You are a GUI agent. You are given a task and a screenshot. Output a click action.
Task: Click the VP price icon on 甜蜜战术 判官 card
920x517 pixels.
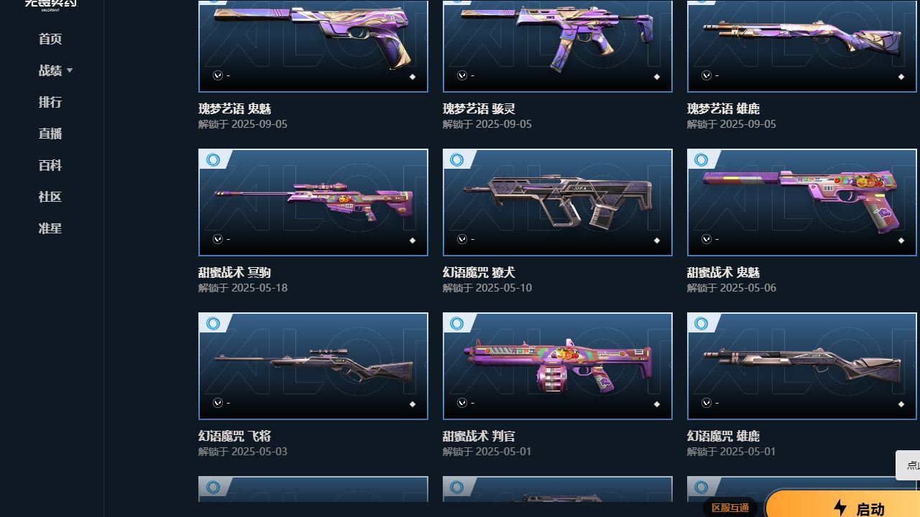pos(462,403)
